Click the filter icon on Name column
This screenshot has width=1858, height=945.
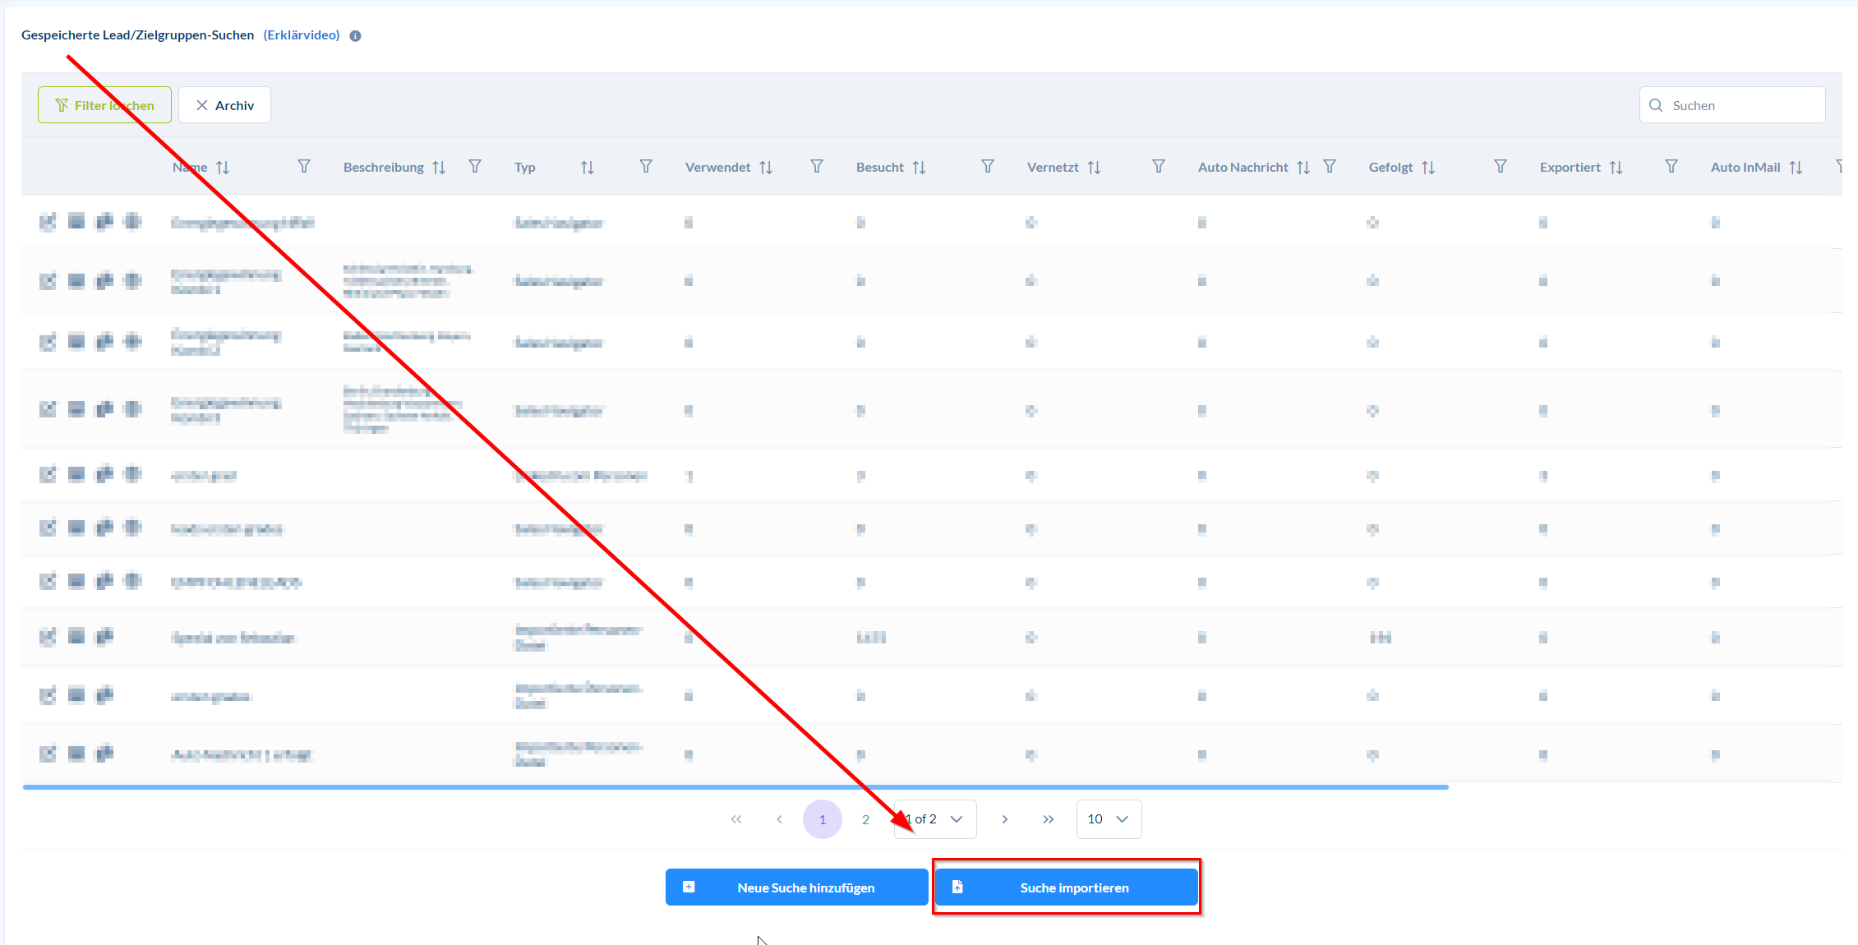[x=304, y=167]
